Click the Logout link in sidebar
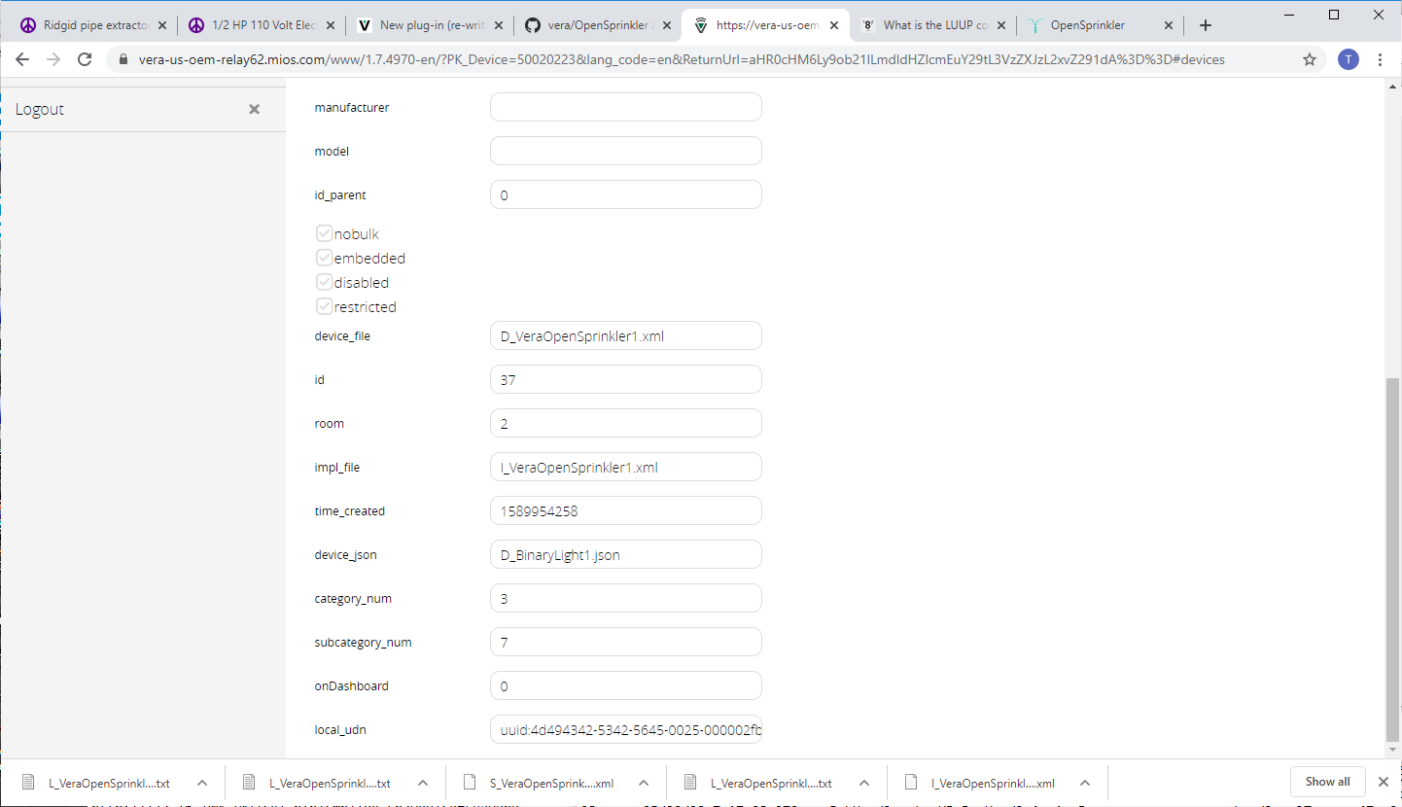Image resolution: width=1402 pixels, height=807 pixels. [40, 109]
